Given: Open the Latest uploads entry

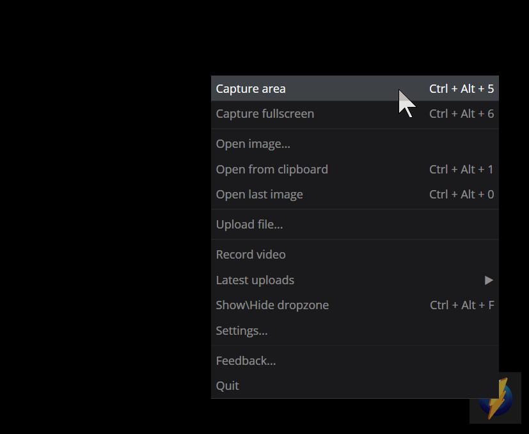Looking at the screenshot, I should pos(255,280).
